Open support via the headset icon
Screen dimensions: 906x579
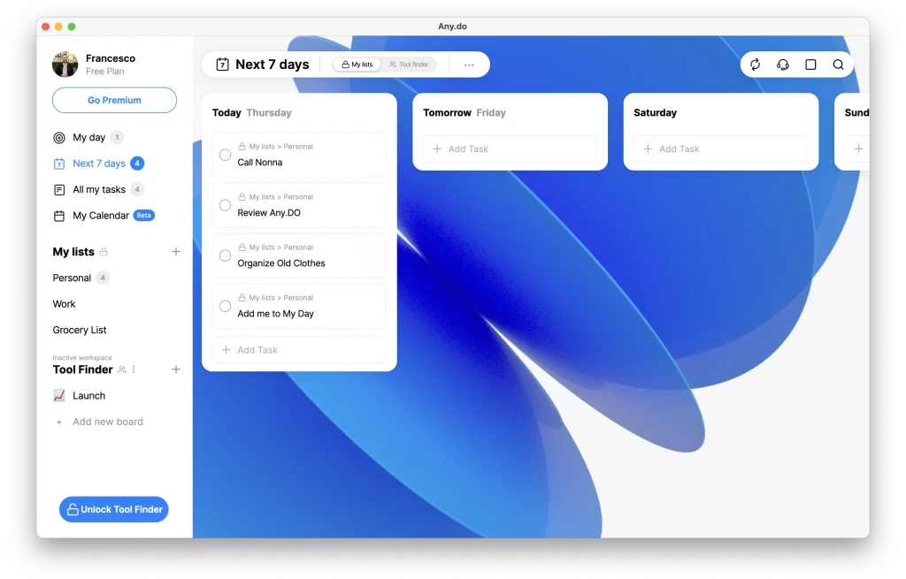click(782, 65)
